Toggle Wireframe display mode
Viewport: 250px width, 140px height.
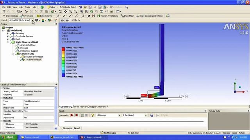point(27,16)
